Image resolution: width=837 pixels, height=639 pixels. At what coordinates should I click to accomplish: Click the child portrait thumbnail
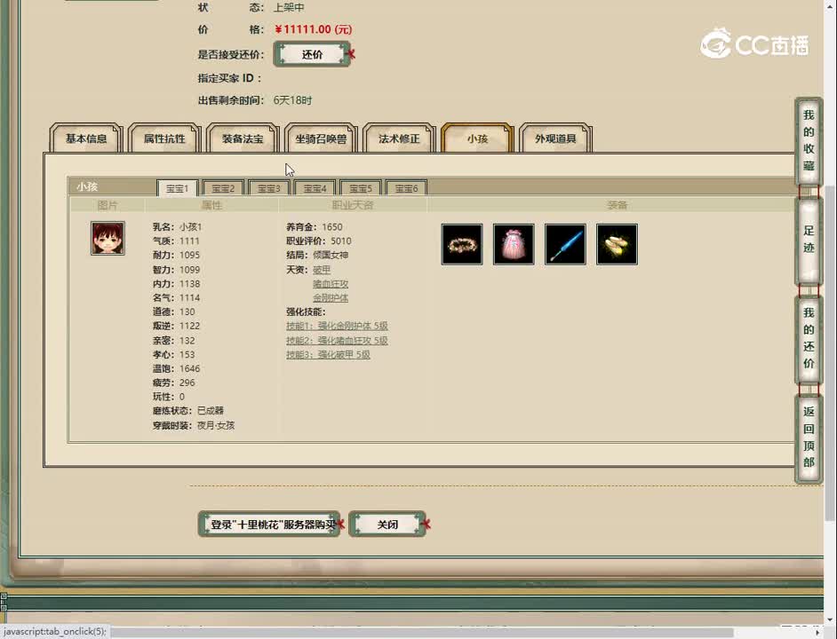[108, 239]
